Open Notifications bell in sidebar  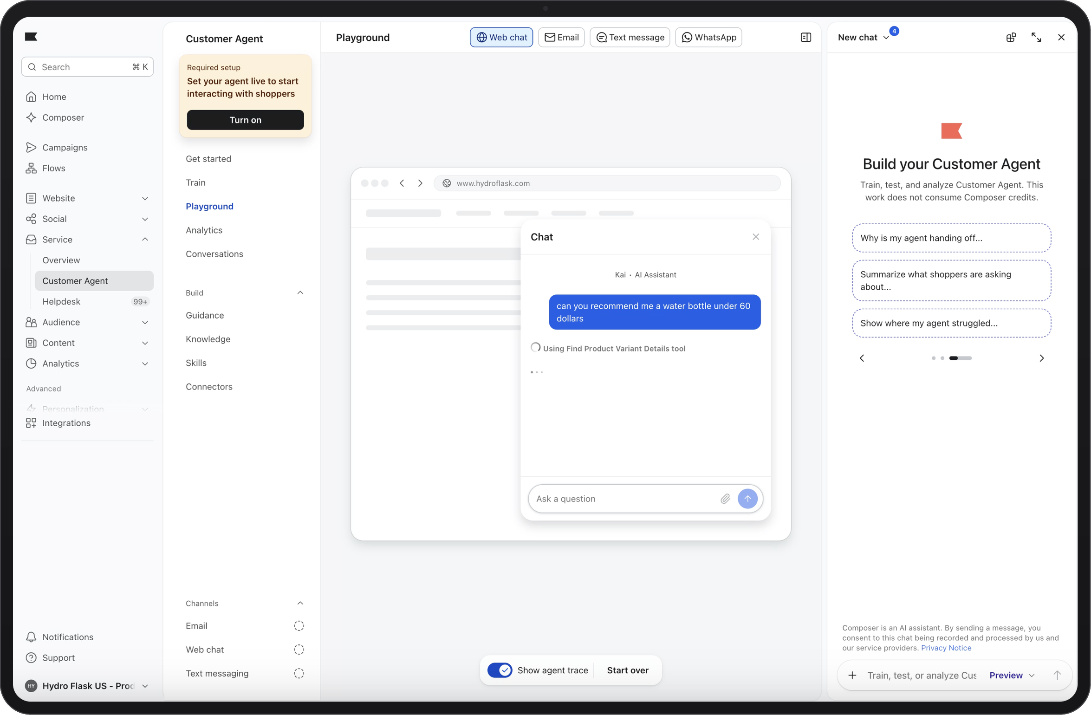[59, 637]
